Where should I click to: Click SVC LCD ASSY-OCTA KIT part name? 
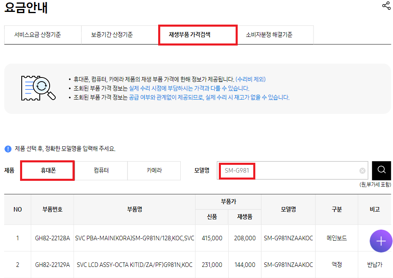134,265
